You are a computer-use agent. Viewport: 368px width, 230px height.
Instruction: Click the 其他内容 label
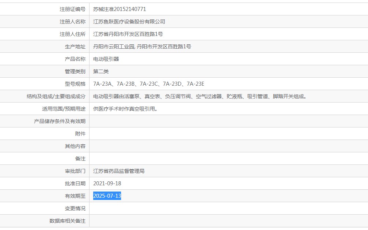75,146
